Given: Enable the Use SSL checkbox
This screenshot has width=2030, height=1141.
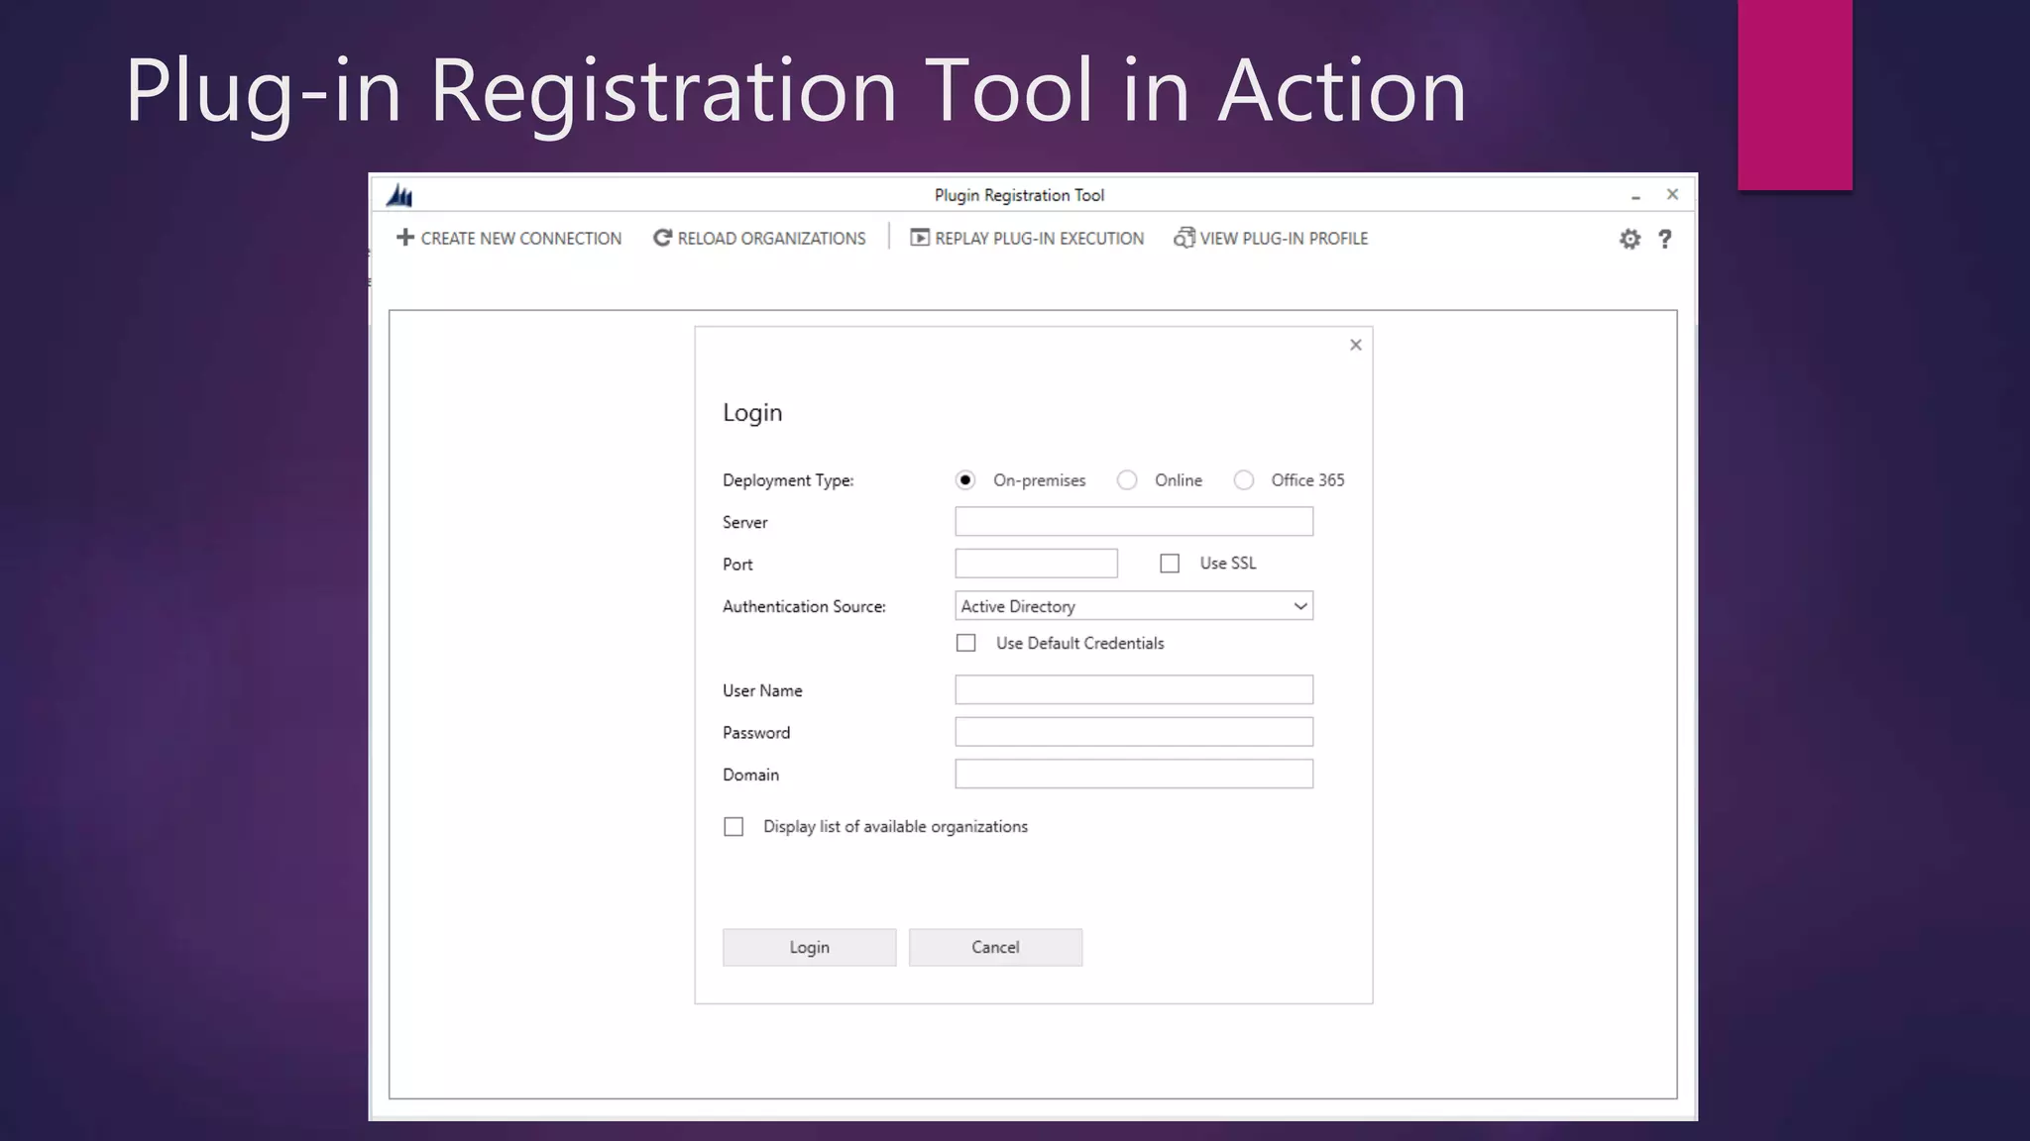Looking at the screenshot, I should [x=1170, y=564].
